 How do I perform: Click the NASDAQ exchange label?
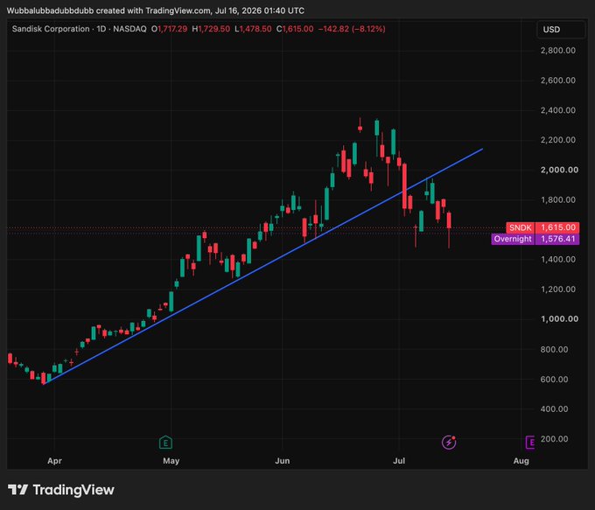pos(129,29)
